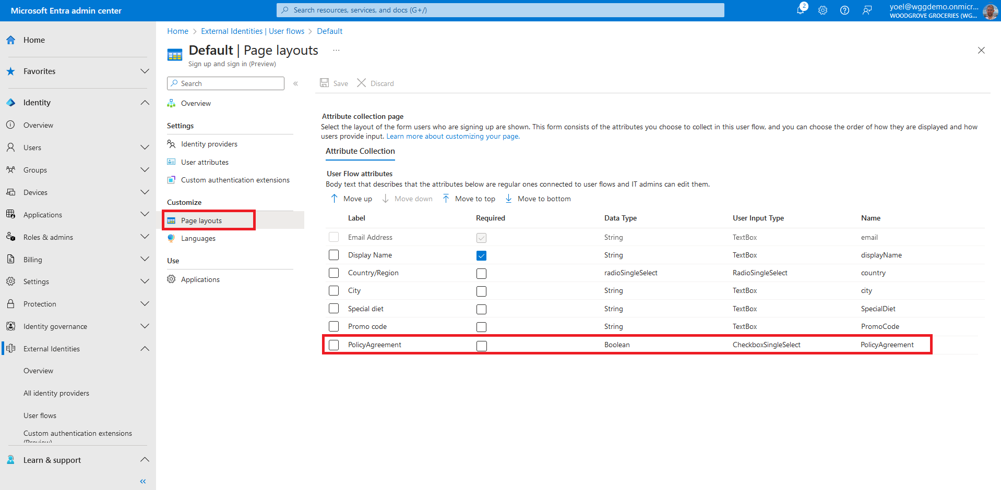Expand the Users section chevron
1001x490 pixels.
click(x=145, y=148)
